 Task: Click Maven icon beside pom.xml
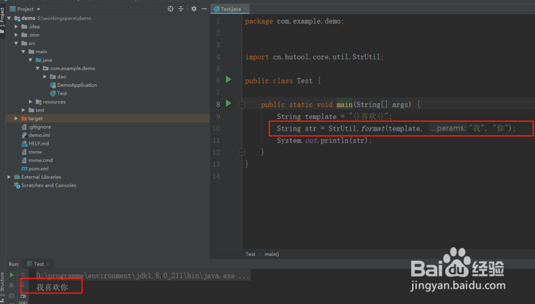(24, 169)
